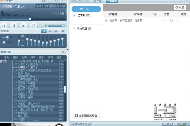The width and height of the screenshot is (190, 126).
Task: Select song 27.张雨生 - 大海
Action: click(38, 95)
